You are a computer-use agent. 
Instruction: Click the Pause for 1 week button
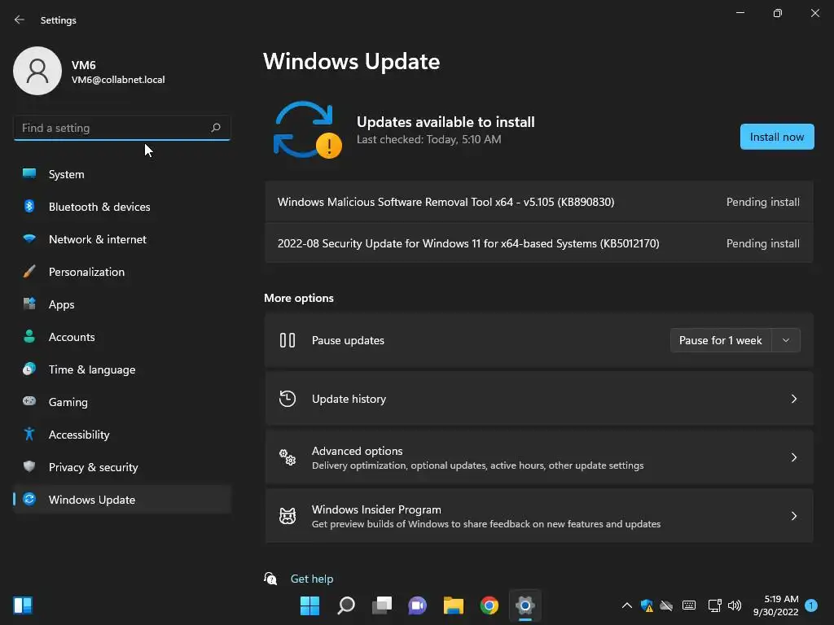(720, 340)
